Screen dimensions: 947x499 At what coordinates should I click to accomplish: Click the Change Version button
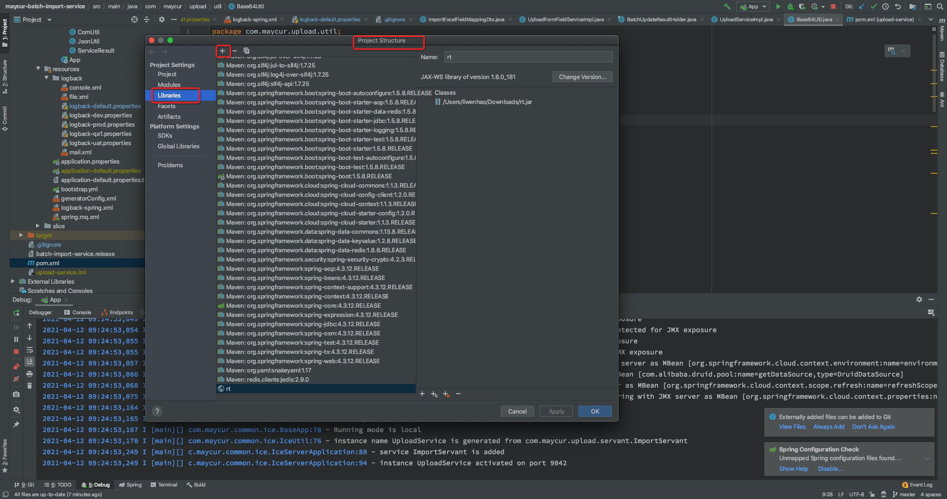(582, 77)
